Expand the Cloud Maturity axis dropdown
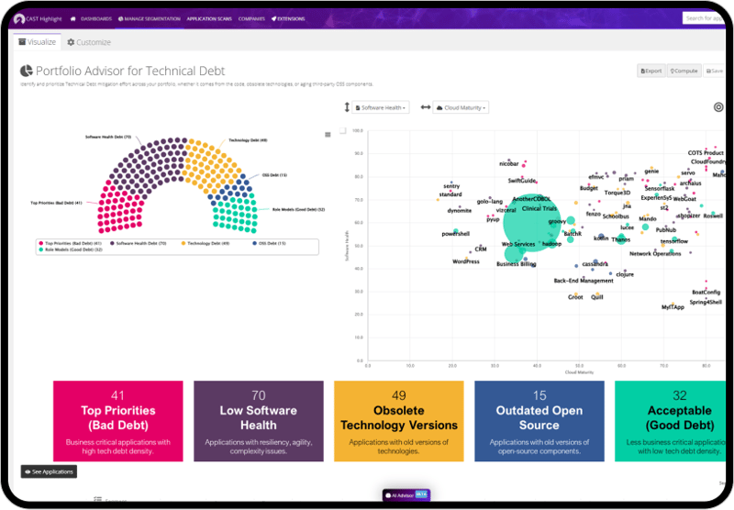Image resolution: width=734 pixels, height=510 pixels. pyautogui.click(x=461, y=107)
